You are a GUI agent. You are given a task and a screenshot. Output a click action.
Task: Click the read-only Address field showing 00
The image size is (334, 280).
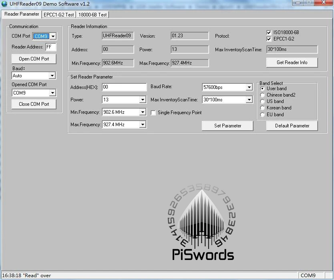[118, 49]
